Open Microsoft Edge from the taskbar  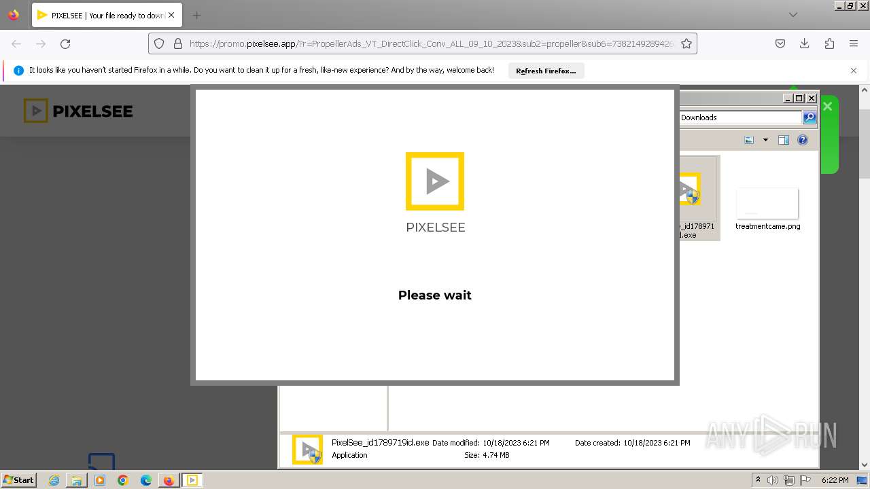145,480
